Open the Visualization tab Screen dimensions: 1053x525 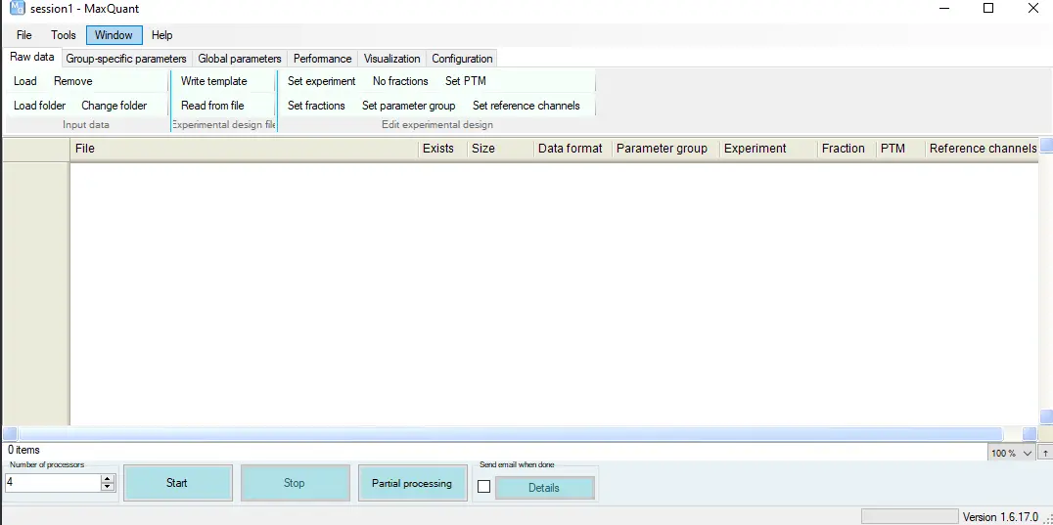coord(392,59)
